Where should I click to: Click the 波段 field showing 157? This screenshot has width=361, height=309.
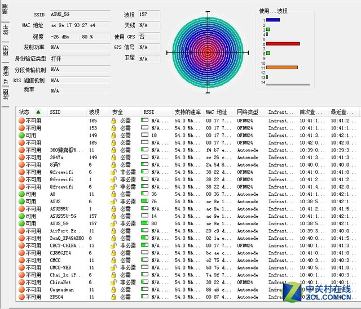(x=149, y=14)
